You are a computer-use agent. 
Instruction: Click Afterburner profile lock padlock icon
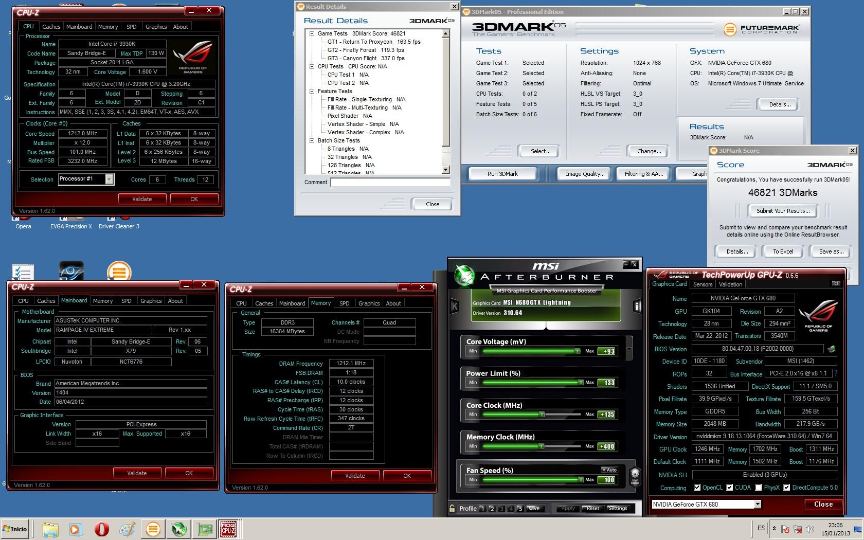(452, 508)
